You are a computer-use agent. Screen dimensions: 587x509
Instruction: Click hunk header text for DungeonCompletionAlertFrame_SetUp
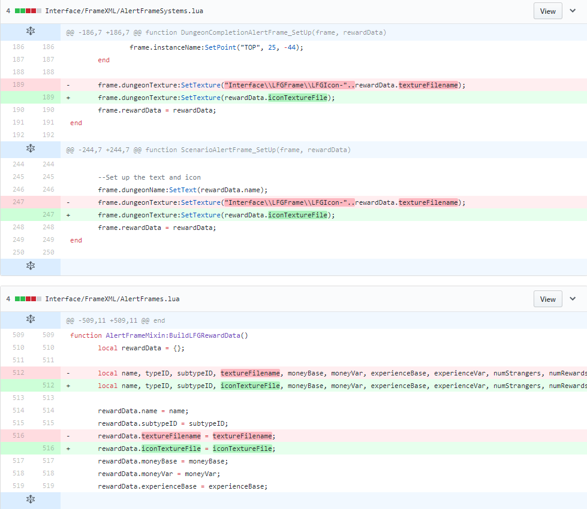coord(226,32)
